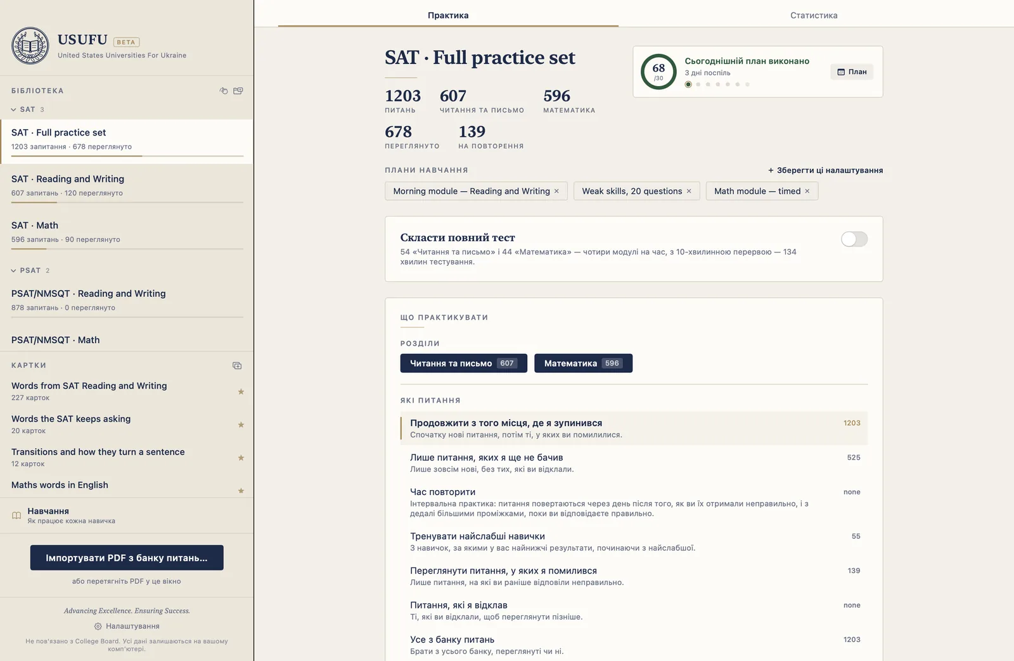Select Усе з банку питань option
1014x661 pixels.
point(634,645)
